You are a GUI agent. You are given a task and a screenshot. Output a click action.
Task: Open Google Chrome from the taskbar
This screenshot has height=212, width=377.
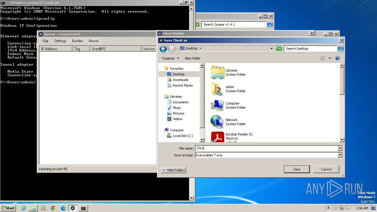point(53,208)
